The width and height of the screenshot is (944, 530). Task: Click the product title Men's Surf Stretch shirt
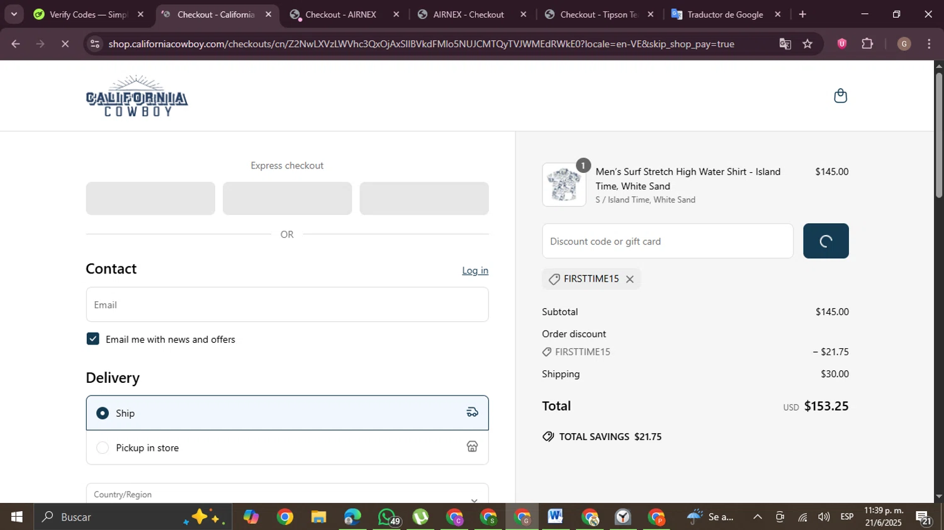coord(688,179)
